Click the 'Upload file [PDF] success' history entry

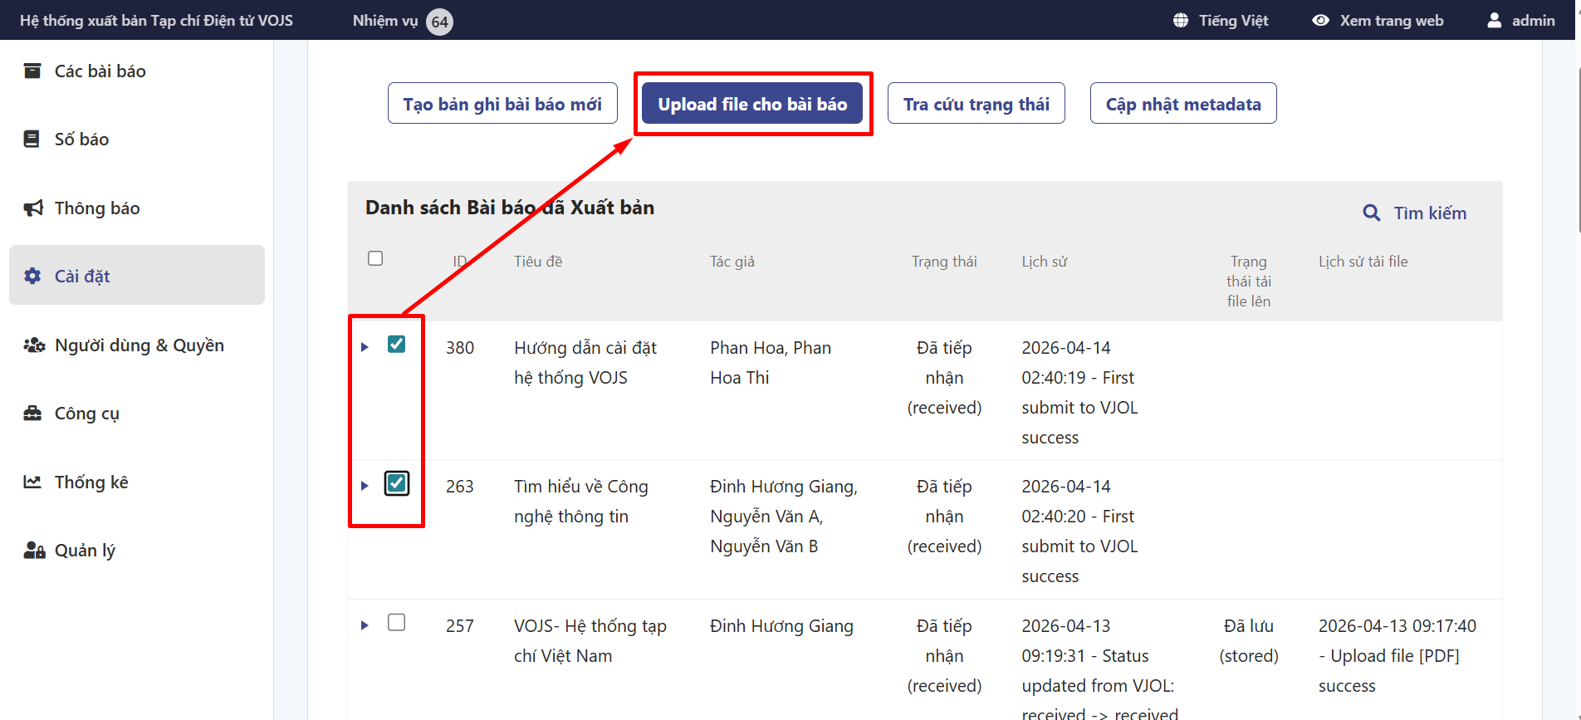tap(1397, 656)
